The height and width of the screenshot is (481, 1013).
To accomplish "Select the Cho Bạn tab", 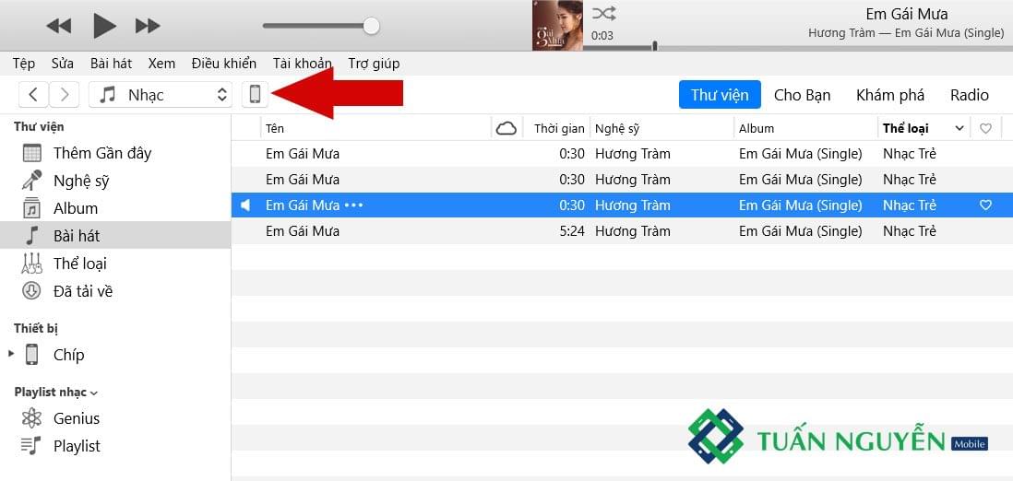I will click(802, 95).
